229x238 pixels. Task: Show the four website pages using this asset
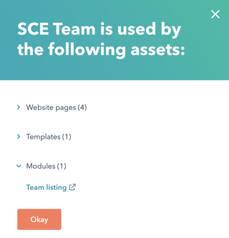point(51,107)
